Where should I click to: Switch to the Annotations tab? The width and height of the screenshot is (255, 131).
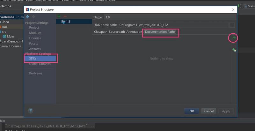pyautogui.click(x=134, y=32)
